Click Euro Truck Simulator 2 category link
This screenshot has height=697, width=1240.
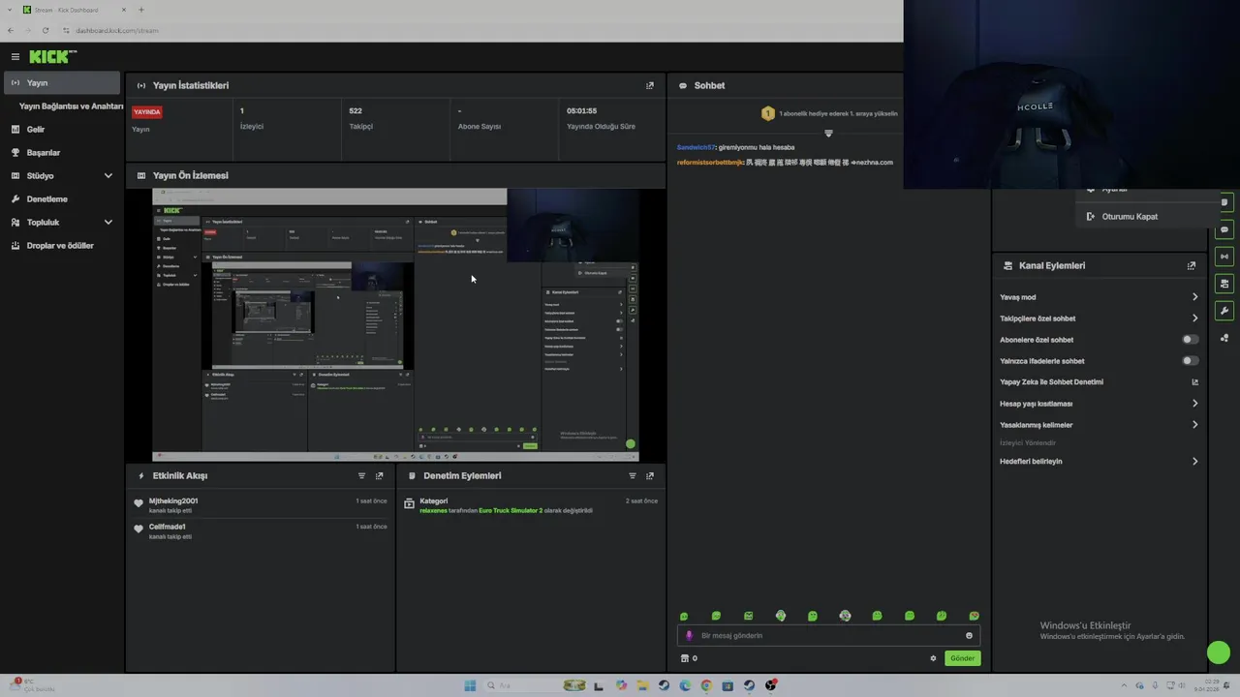pos(511,510)
